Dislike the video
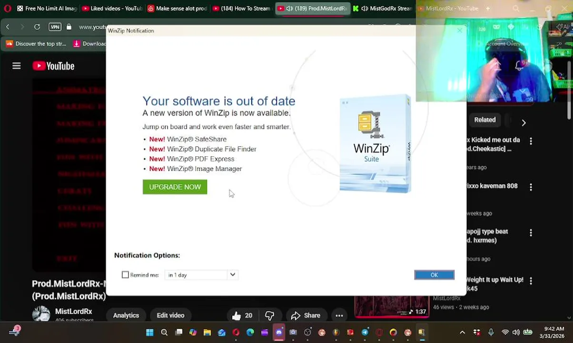 [x=269, y=315]
